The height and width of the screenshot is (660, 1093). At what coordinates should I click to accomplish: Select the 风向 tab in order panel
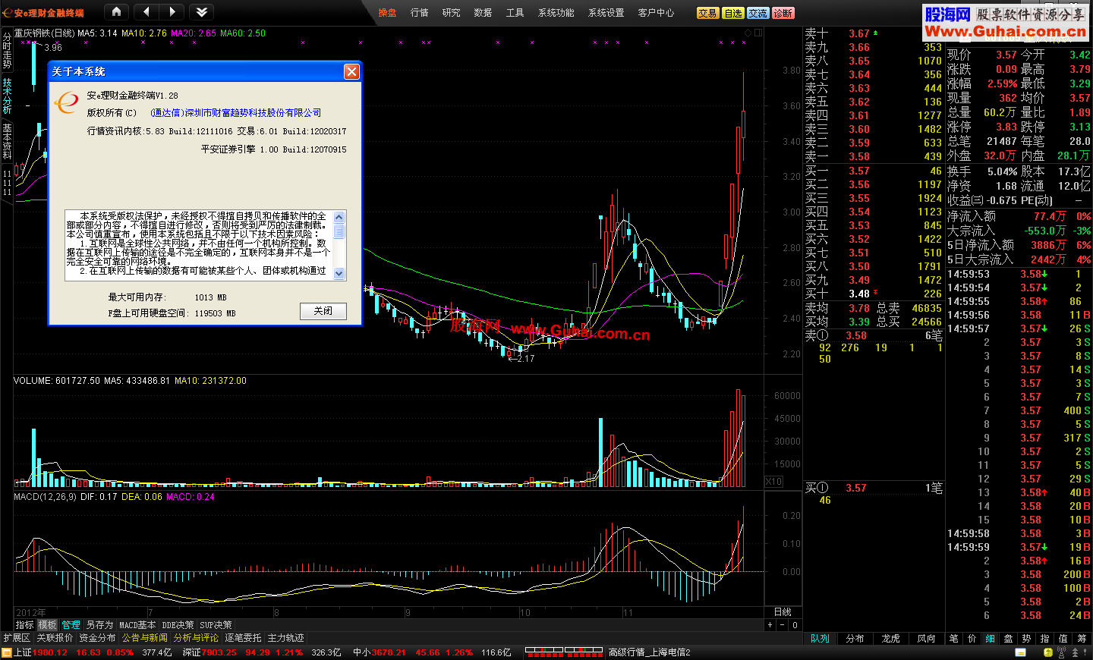click(926, 639)
